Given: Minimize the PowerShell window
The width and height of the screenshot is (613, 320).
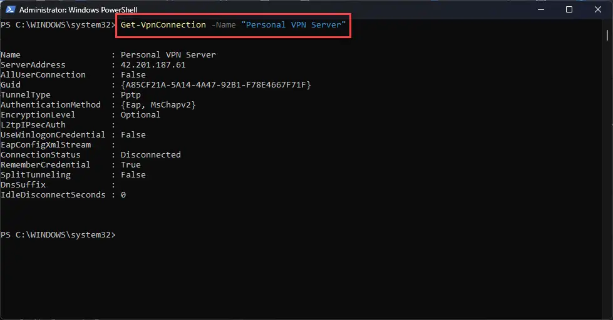Looking at the screenshot, I should 541,9.
